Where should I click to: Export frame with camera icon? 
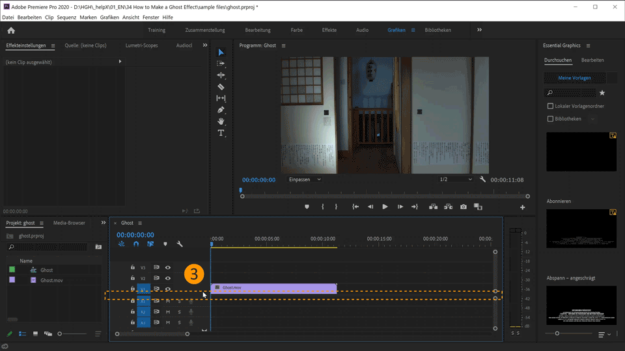(463, 207)
